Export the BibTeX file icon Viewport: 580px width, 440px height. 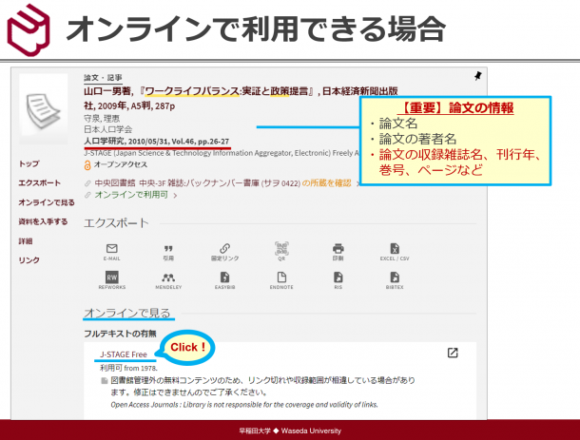point(395,277)
